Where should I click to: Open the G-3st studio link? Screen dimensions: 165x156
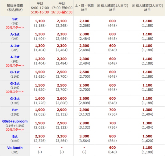[x=15, y=99]
